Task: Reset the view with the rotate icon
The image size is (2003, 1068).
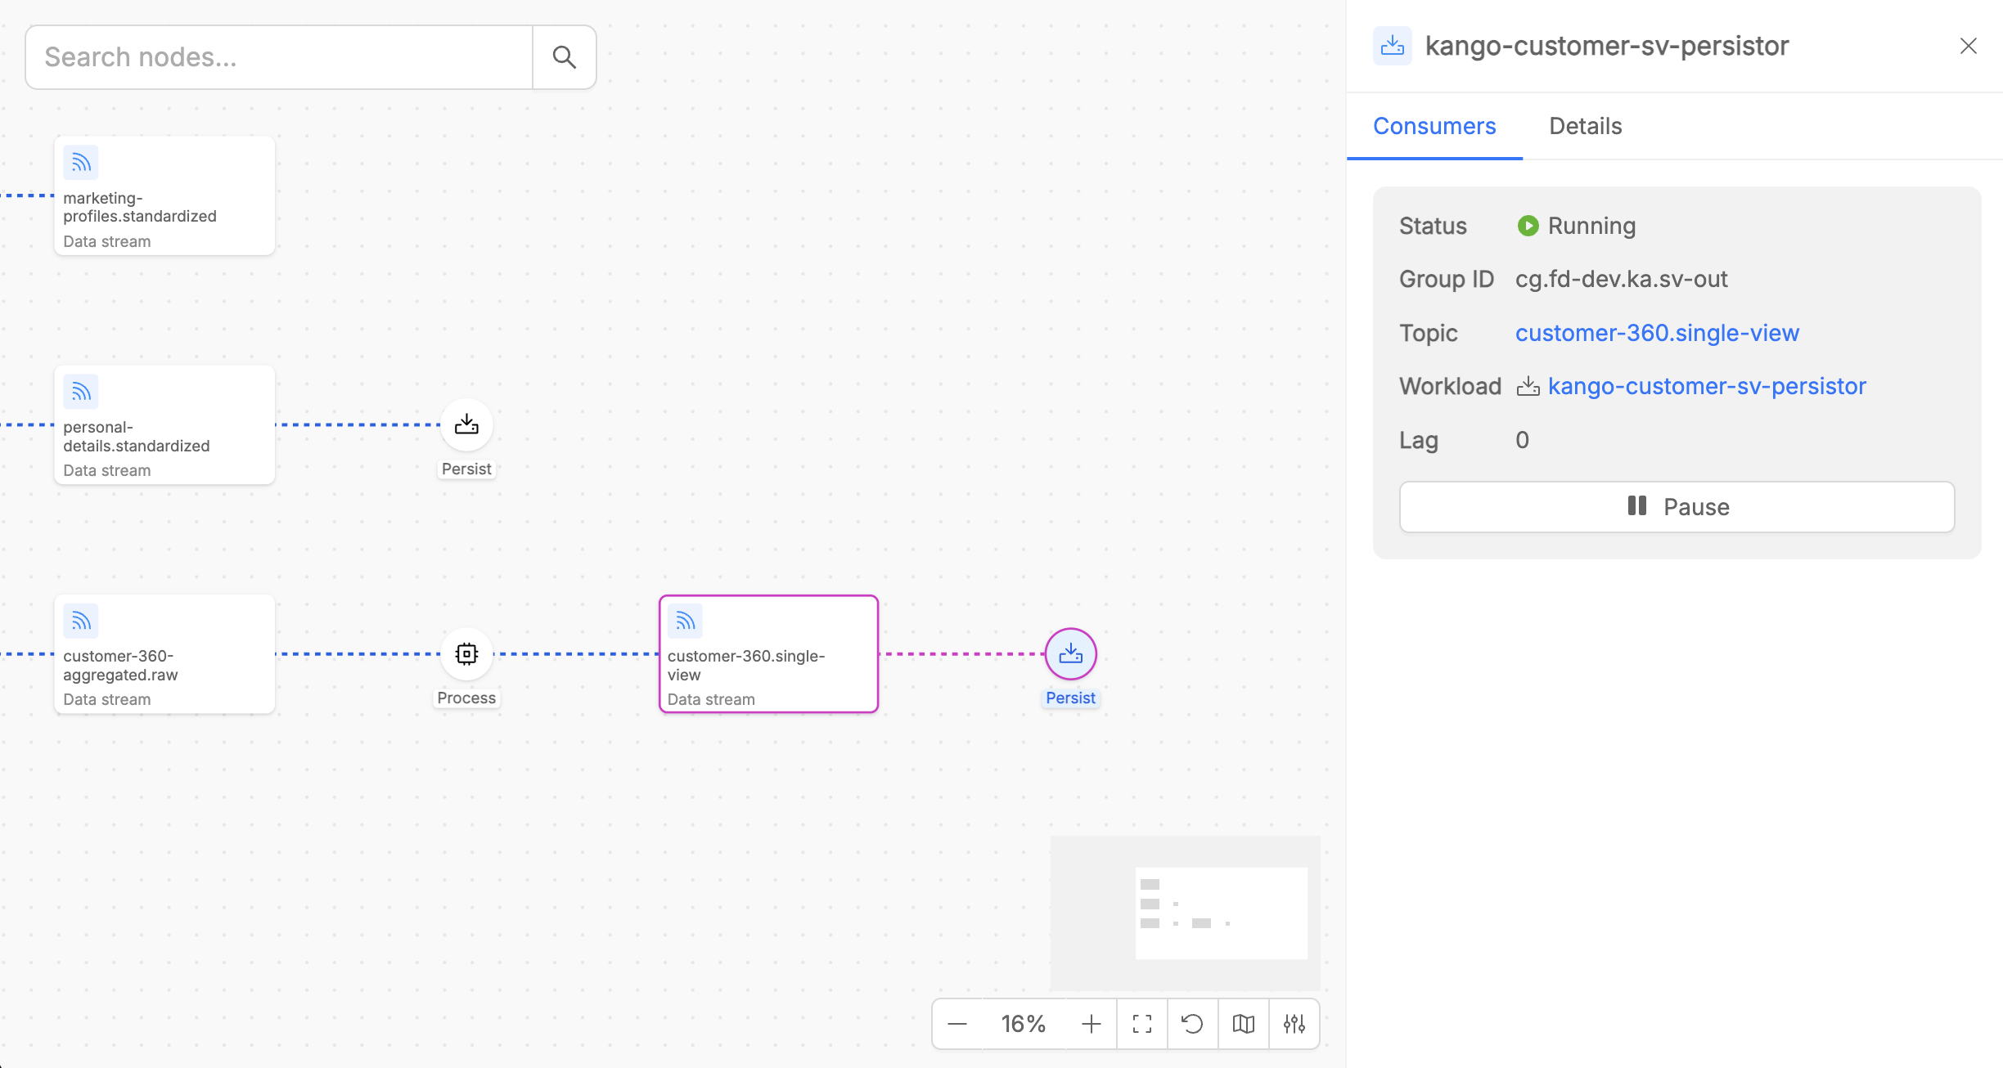Action: tap(1193, 1024)
